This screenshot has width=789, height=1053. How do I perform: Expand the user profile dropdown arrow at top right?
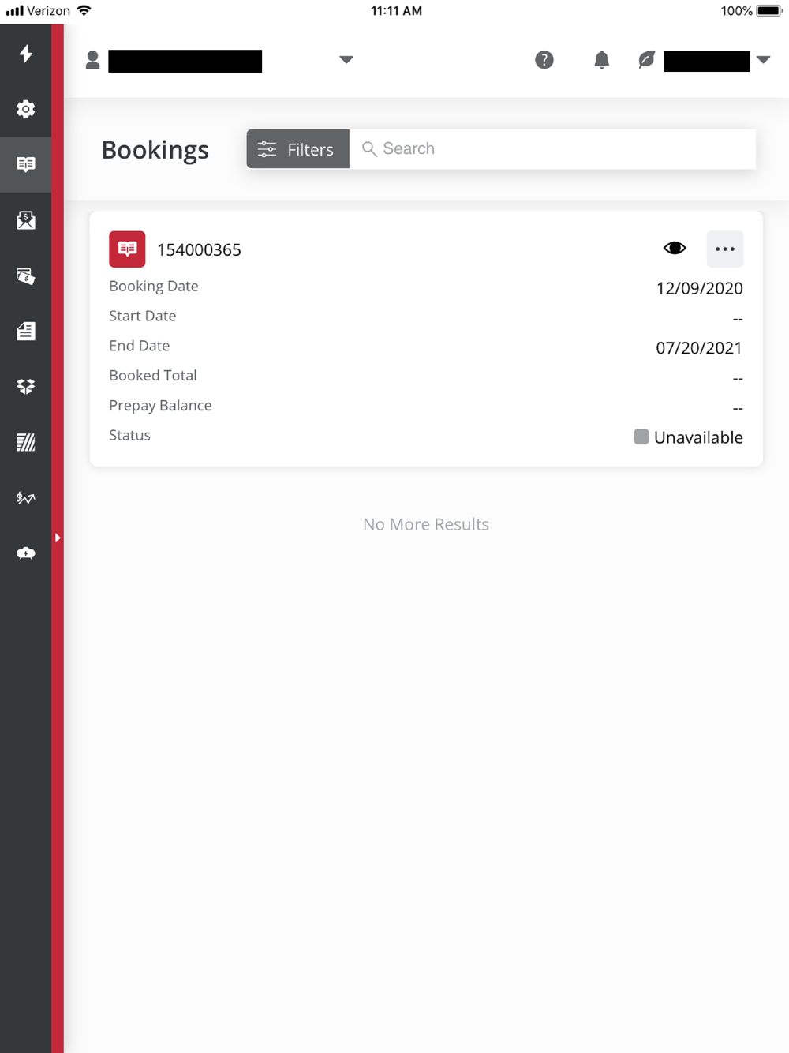763,60
